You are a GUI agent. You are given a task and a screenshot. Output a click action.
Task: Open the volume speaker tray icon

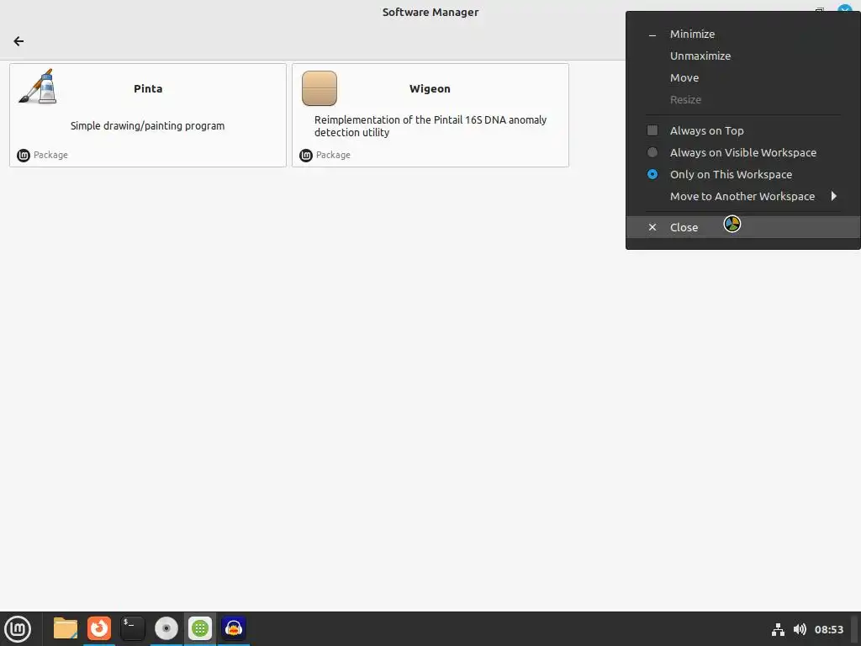(800, 629)
